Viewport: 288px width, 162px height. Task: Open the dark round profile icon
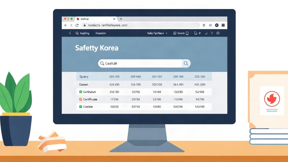click(217, 25)
